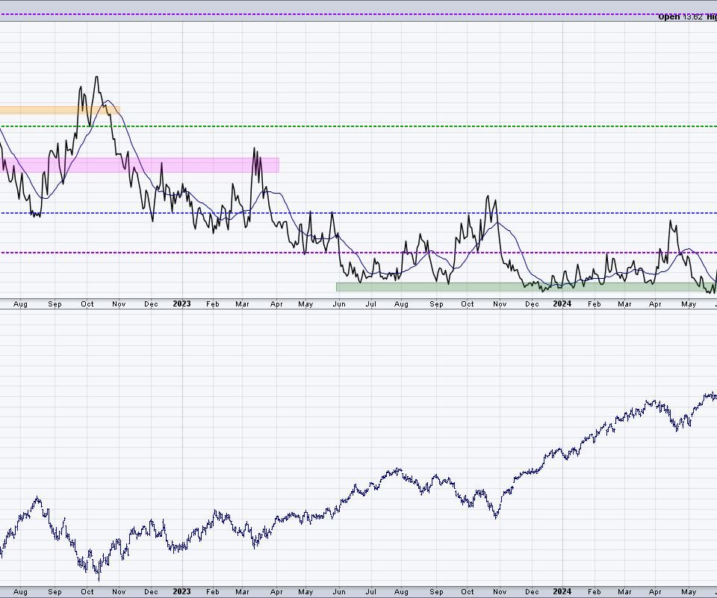Screen dimensions: 717x598
Task: Click Jun 2023 label on upper time axis
Action: tap(339, 304)
